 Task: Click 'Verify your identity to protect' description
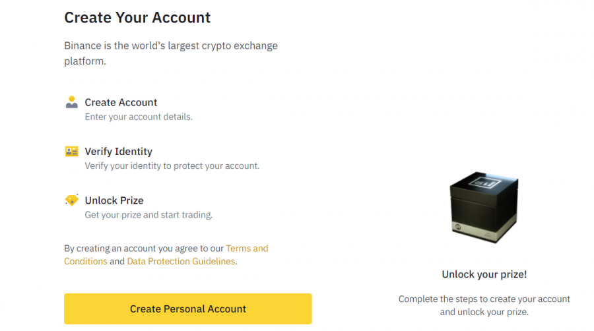coord(172,166)
